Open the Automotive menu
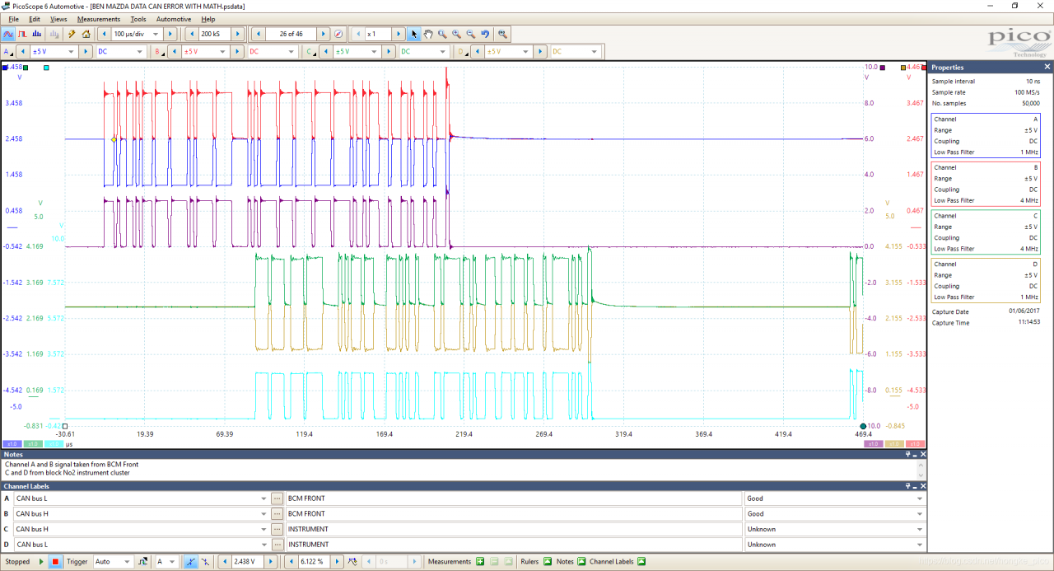Image resolution: width=1054 pixels, height=571 pixels. pos(174,19)
